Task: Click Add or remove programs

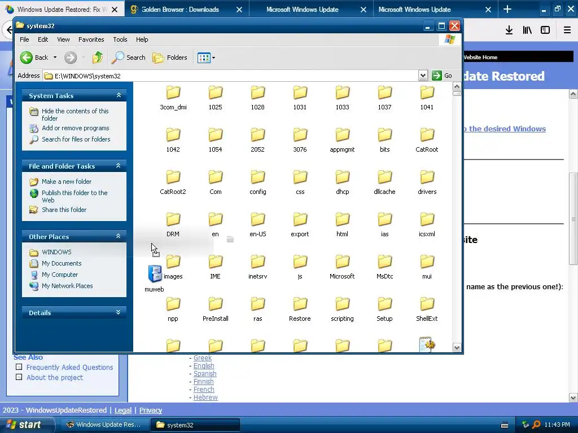Action: point(75,128)
